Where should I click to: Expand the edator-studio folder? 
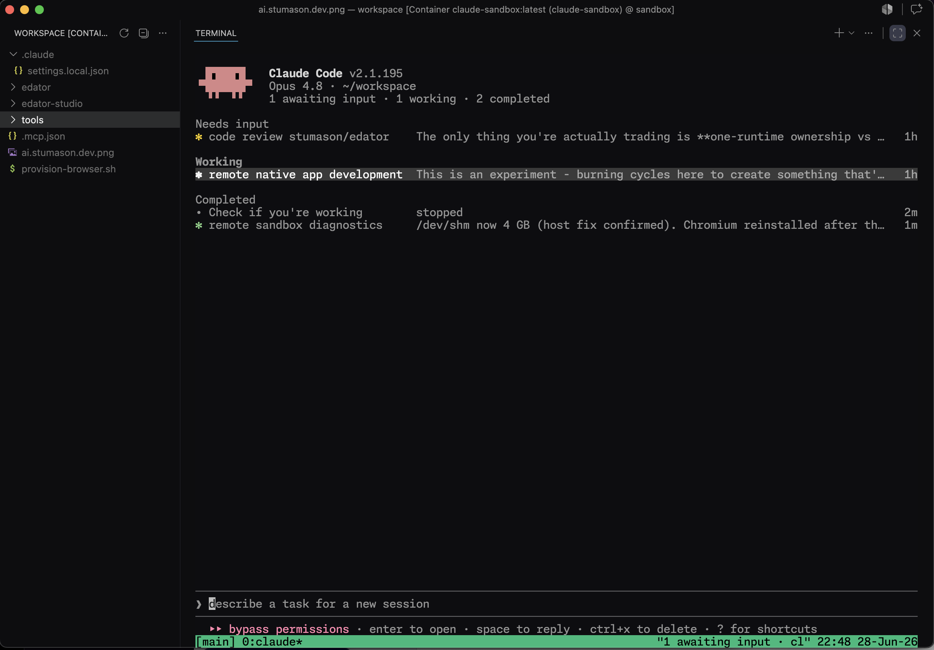90,103
